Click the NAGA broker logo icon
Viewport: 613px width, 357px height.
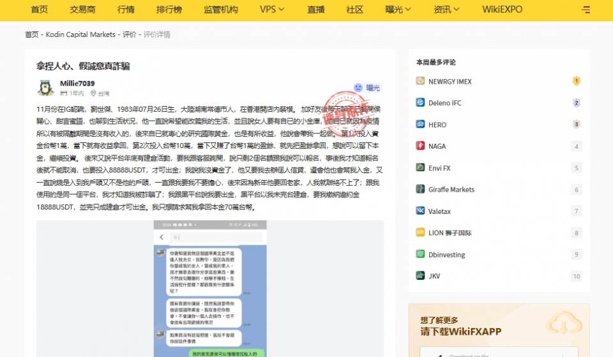click(420, 146)
